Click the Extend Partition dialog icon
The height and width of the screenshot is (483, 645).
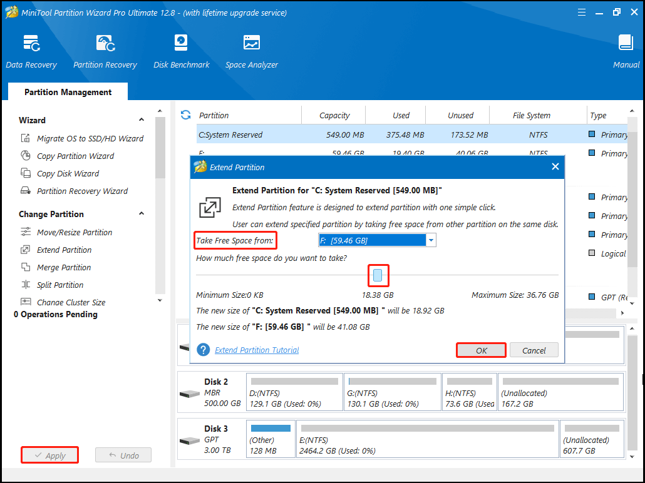click(x=210, y=207)
